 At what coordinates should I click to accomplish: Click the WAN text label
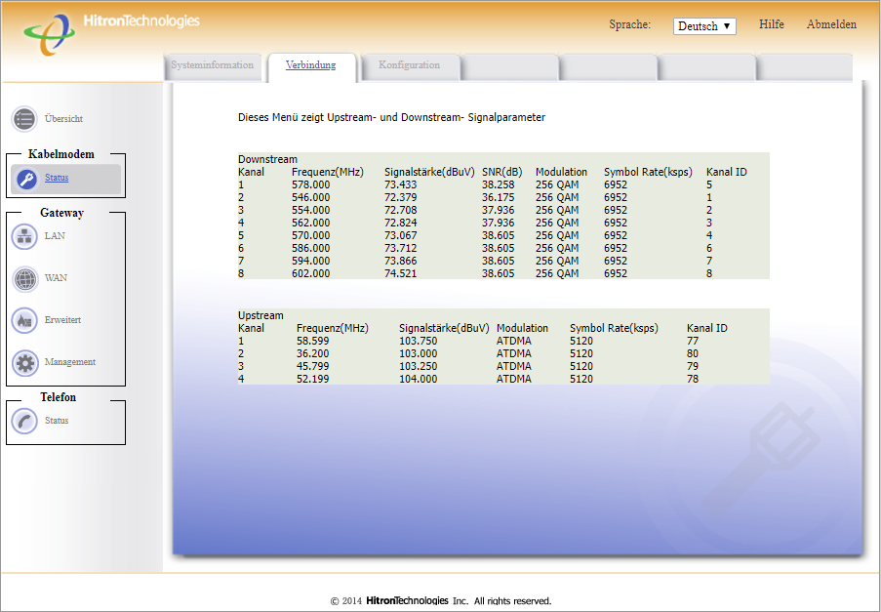56,278
